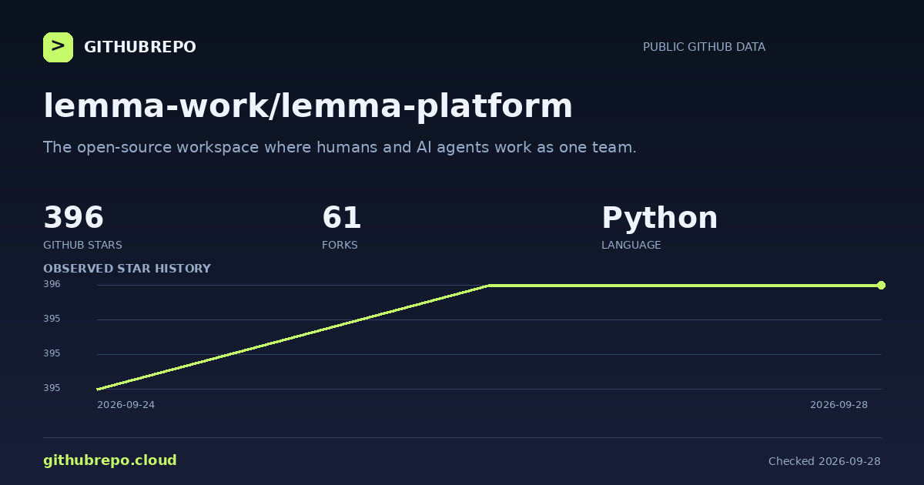
Task: Select the Public GitHub Data label
Action: click(x=704, y=47)
